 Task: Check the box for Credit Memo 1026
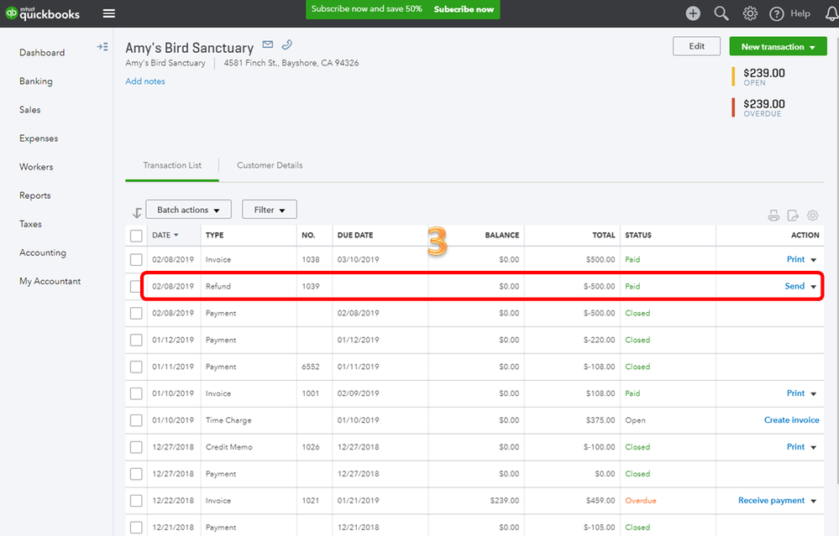coord(136,447)
